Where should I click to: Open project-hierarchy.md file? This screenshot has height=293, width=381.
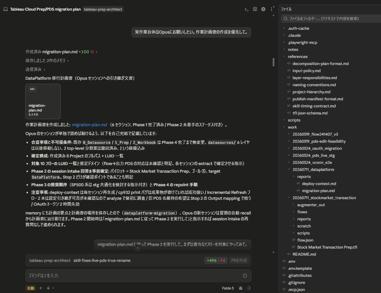click(x=311, y=92)
